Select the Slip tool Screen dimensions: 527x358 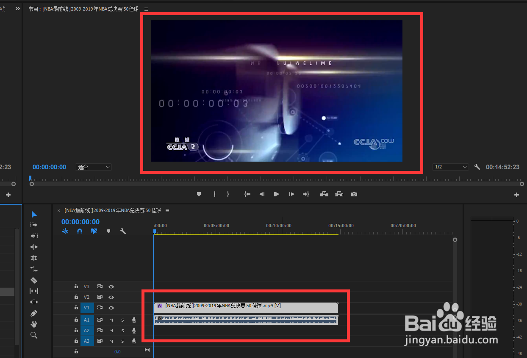(34, 291)
